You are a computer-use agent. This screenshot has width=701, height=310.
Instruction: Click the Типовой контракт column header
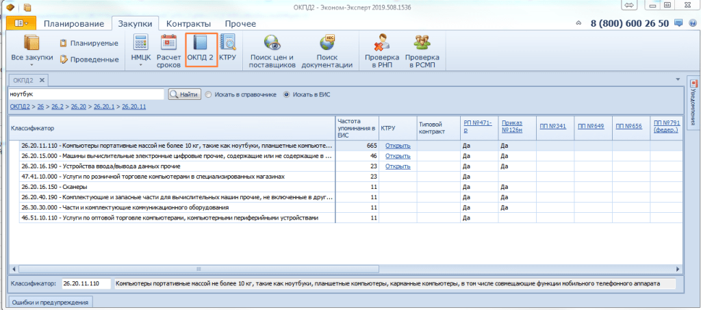pos(437,128)
